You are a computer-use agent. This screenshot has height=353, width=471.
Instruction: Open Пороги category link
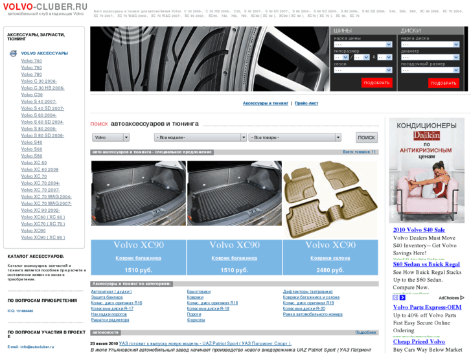[194, 314]
